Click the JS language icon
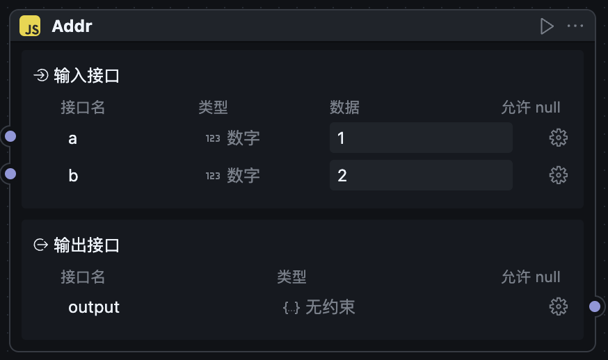608x360 pixels. [30, 26]
